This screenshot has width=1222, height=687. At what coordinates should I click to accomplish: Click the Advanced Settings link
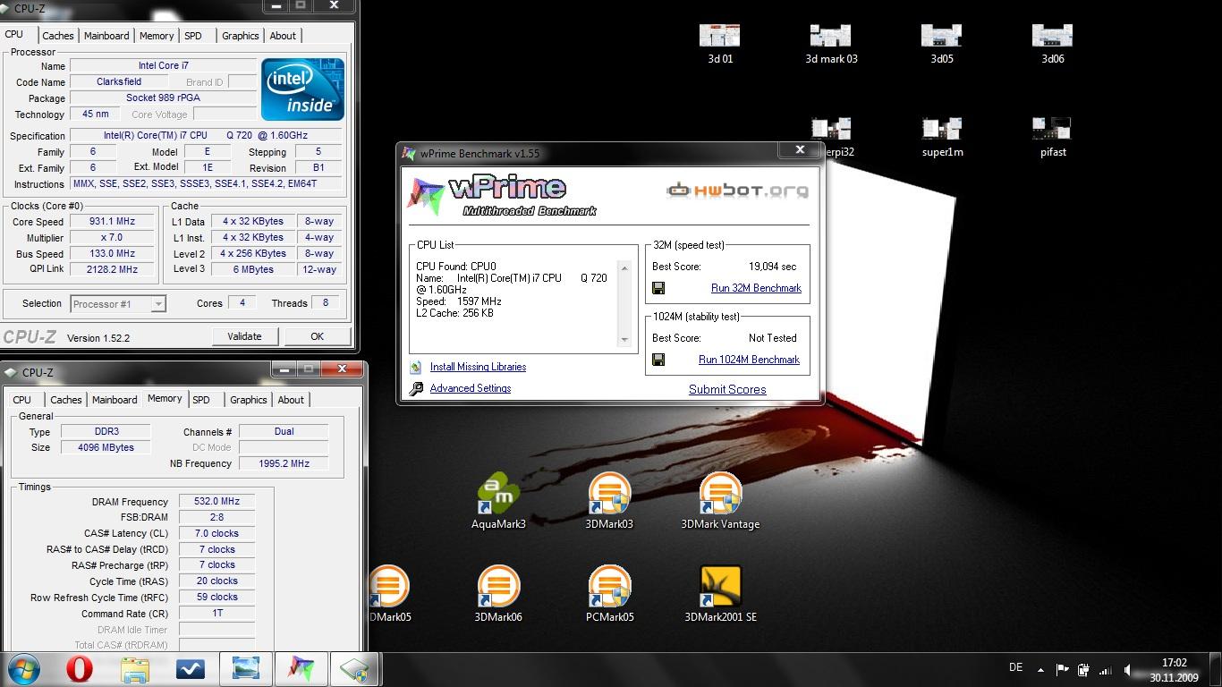(471, 388)
